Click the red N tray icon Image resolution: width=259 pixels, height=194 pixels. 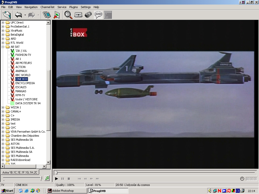tap(220, 191)
